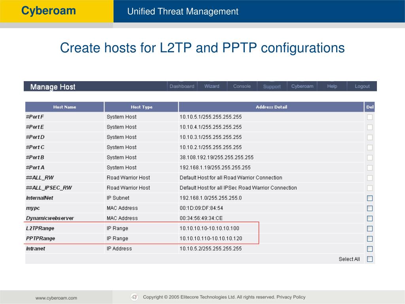This screenshot has width=405, height=304.
Task: Open the #Port F host entry
Action: 35,117
